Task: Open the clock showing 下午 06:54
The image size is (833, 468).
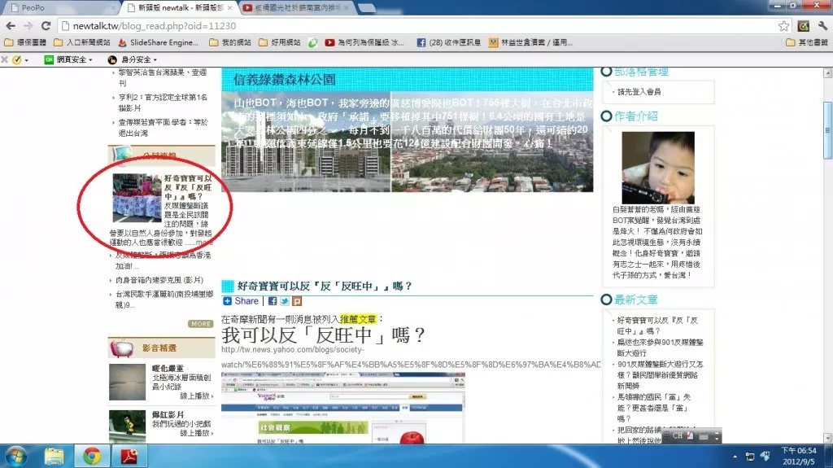Action: 799,457
